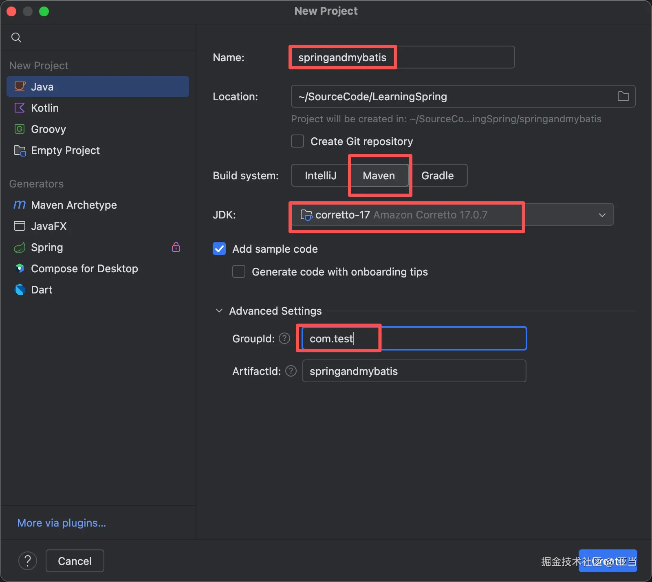Click the ArtifactId text field
Screen dimensions: 652x582
click(414, 371)
